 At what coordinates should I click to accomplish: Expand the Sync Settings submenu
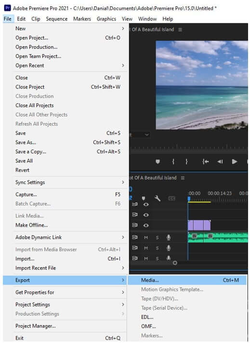click(123, 182)
